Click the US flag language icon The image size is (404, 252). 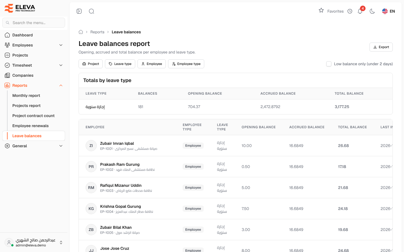pos(385,11)
